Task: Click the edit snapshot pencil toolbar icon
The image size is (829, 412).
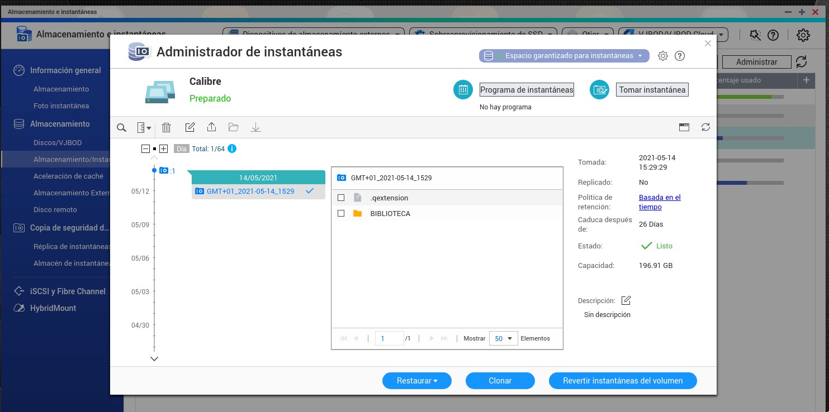Action: [x=190, y=128]
